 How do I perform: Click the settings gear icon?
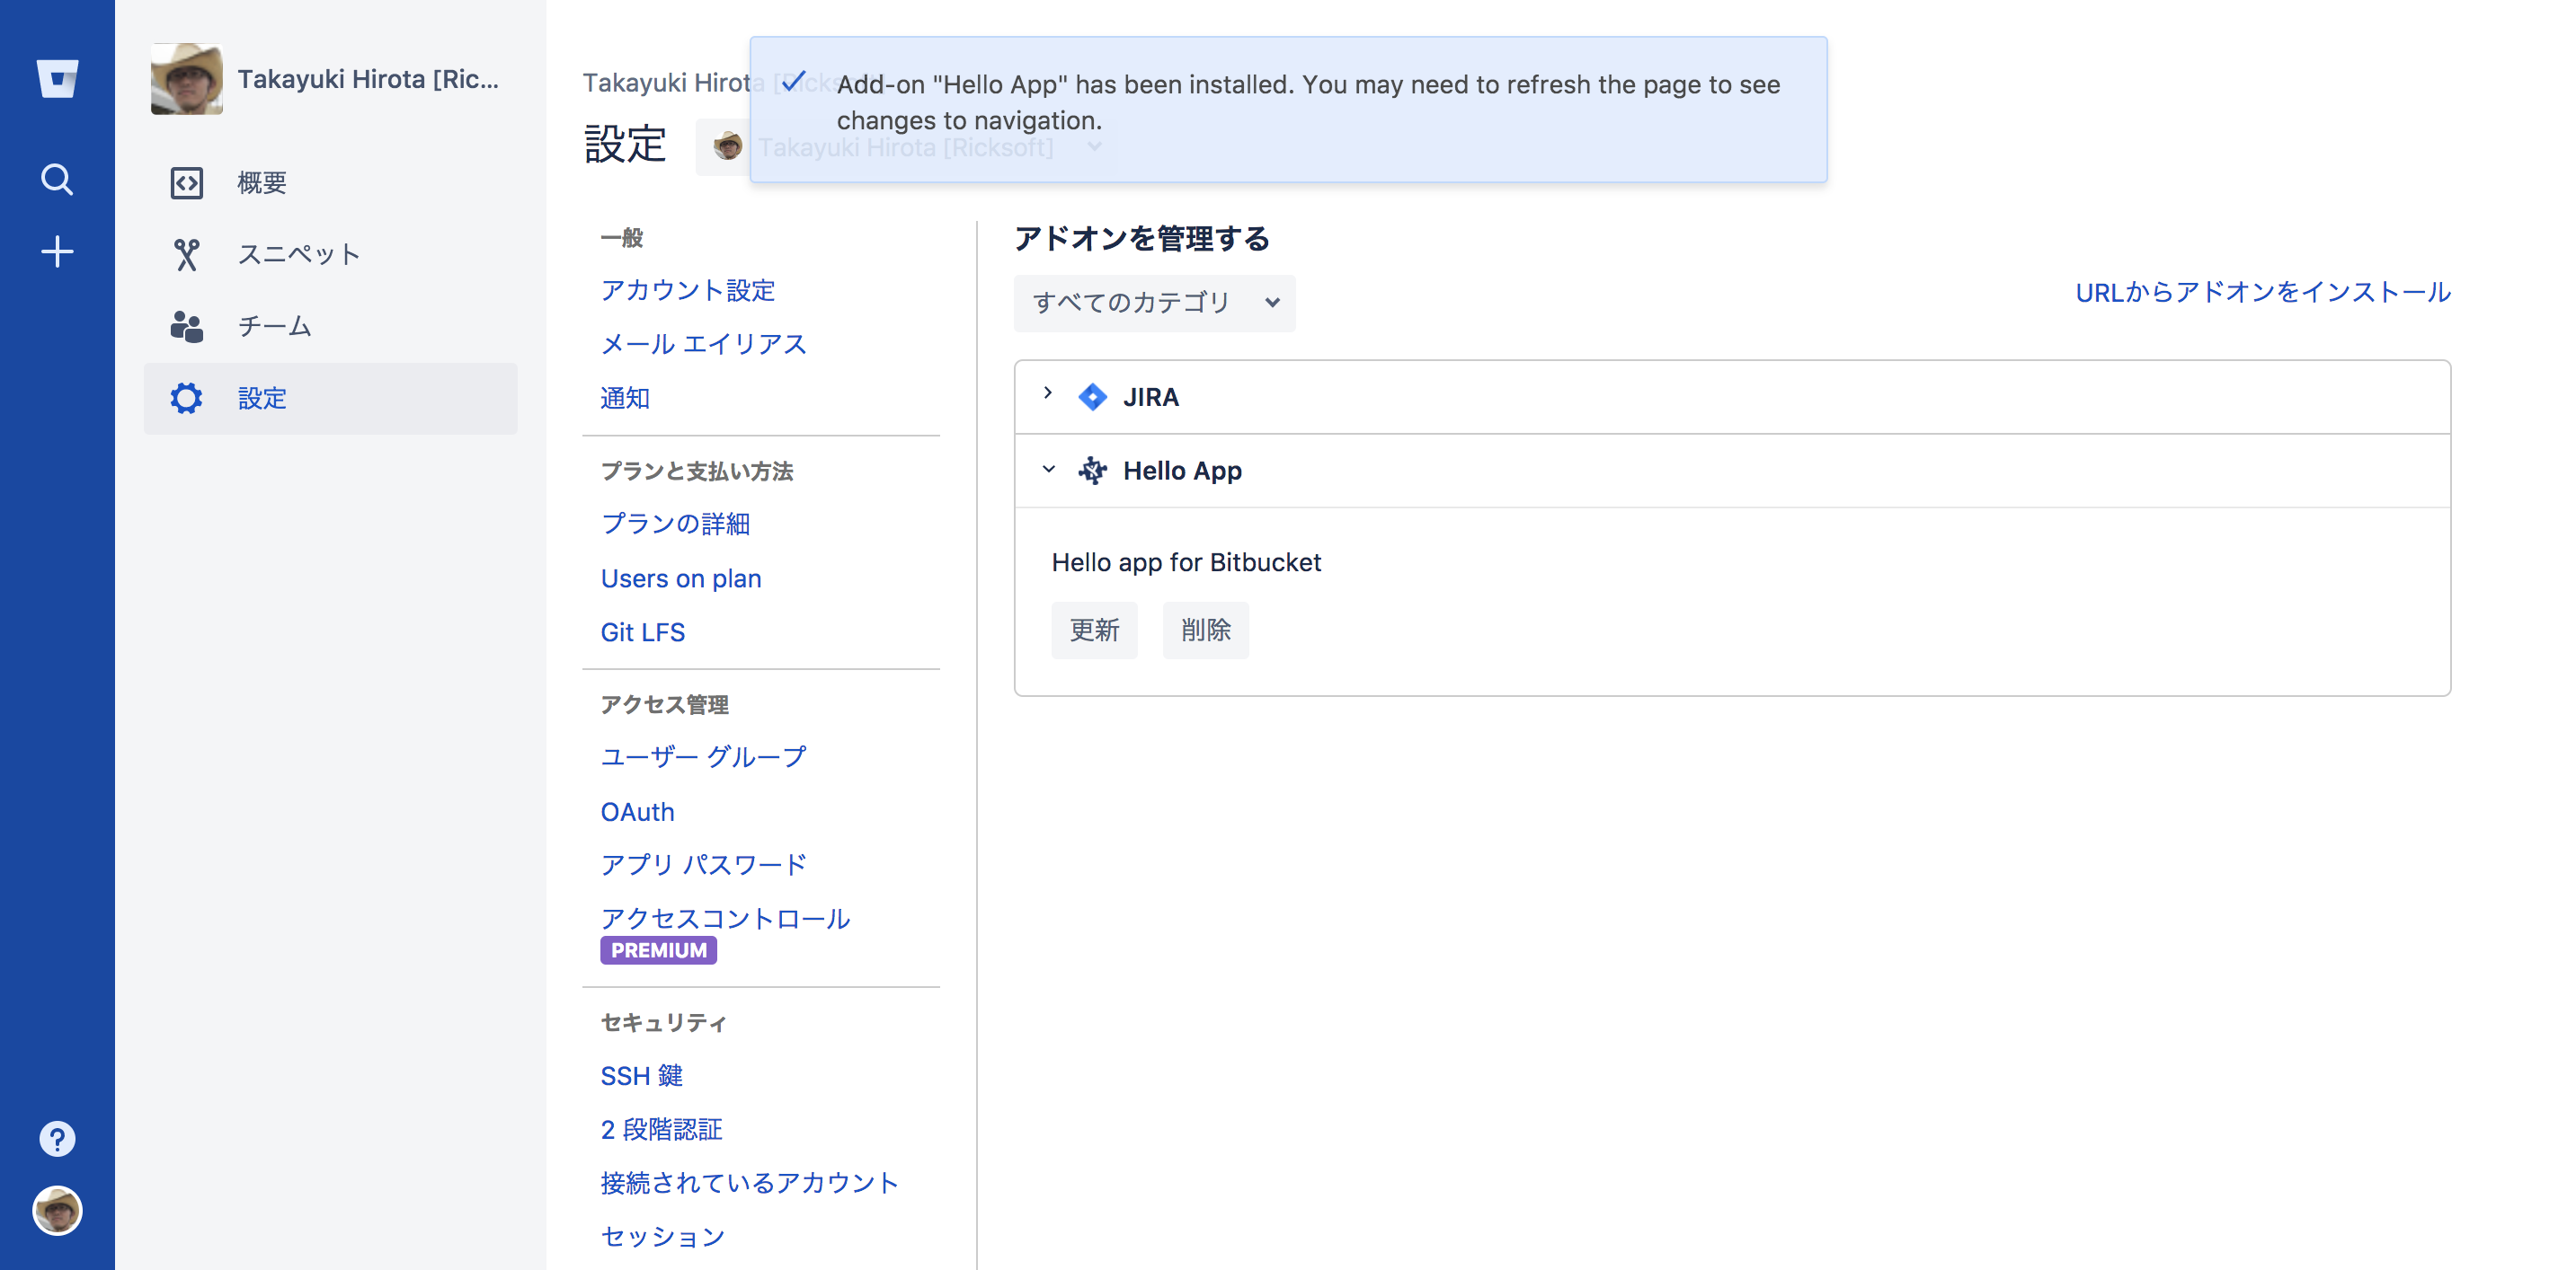(x=186, y=398)
